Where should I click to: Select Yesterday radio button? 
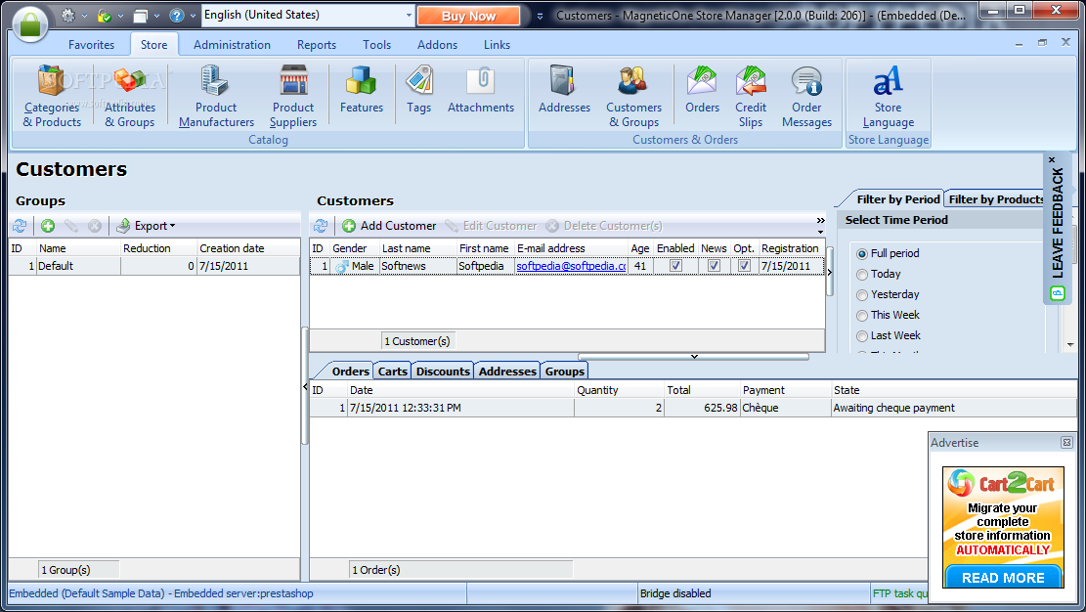click(x=862, y=295)
